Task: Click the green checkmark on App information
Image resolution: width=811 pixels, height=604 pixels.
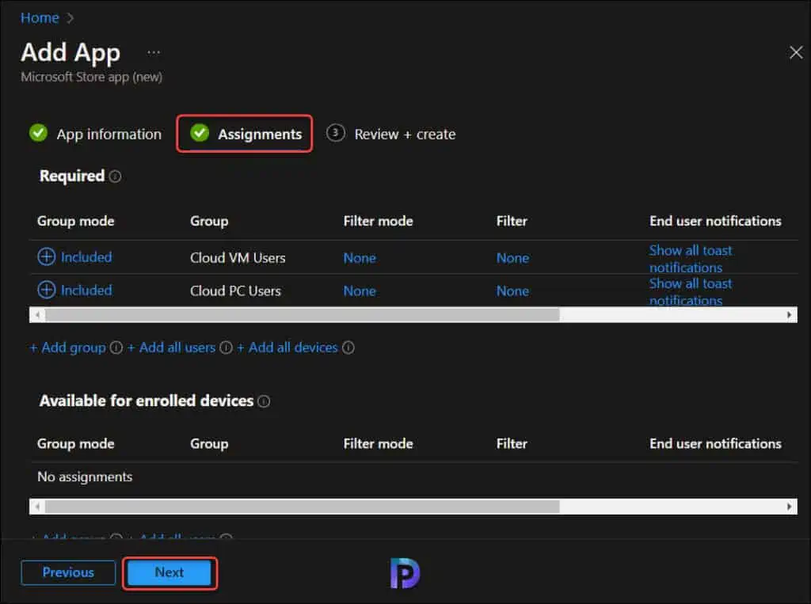Action: [x=38, y=133]
